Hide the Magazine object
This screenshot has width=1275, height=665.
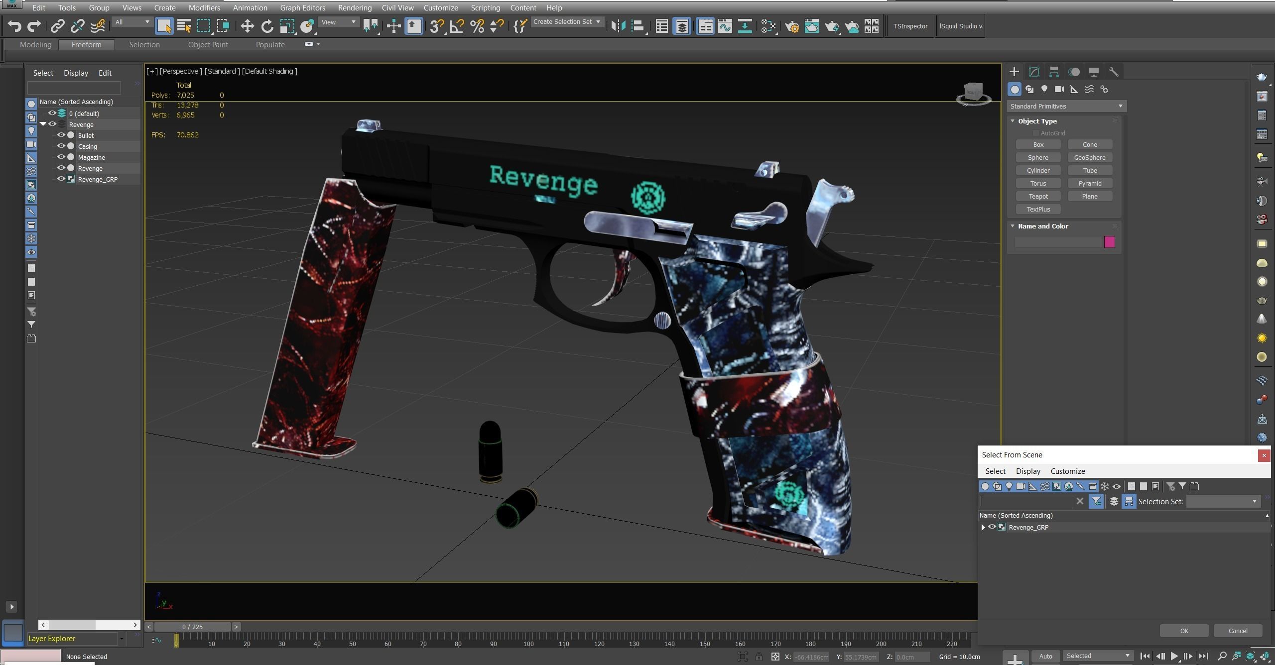(61, 157)
